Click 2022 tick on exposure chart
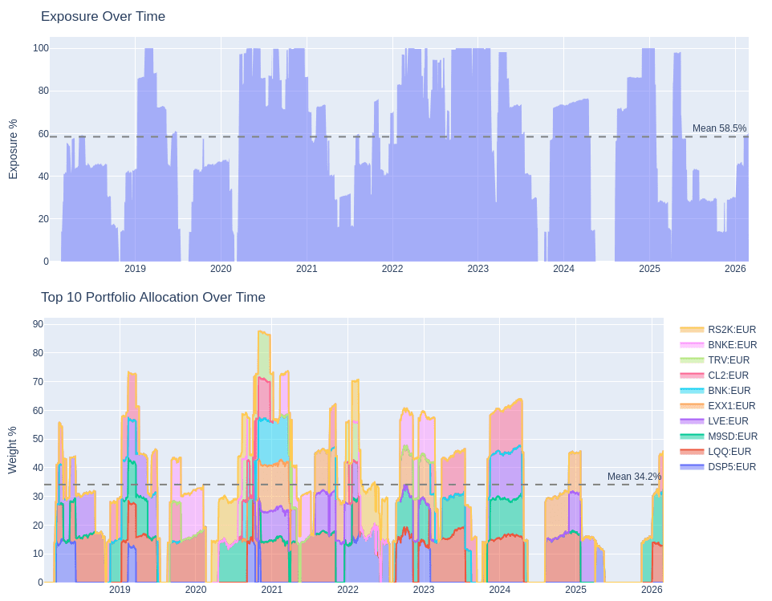The height and width of the screenshot is (601, 772). coord(392,269)
